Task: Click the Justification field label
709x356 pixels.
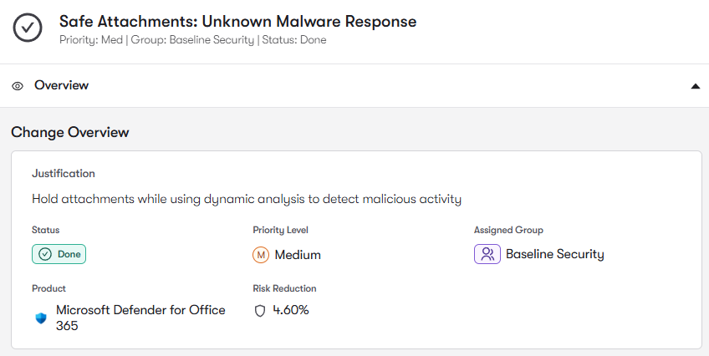Action: pyautogui.click(x=64, y=174)
